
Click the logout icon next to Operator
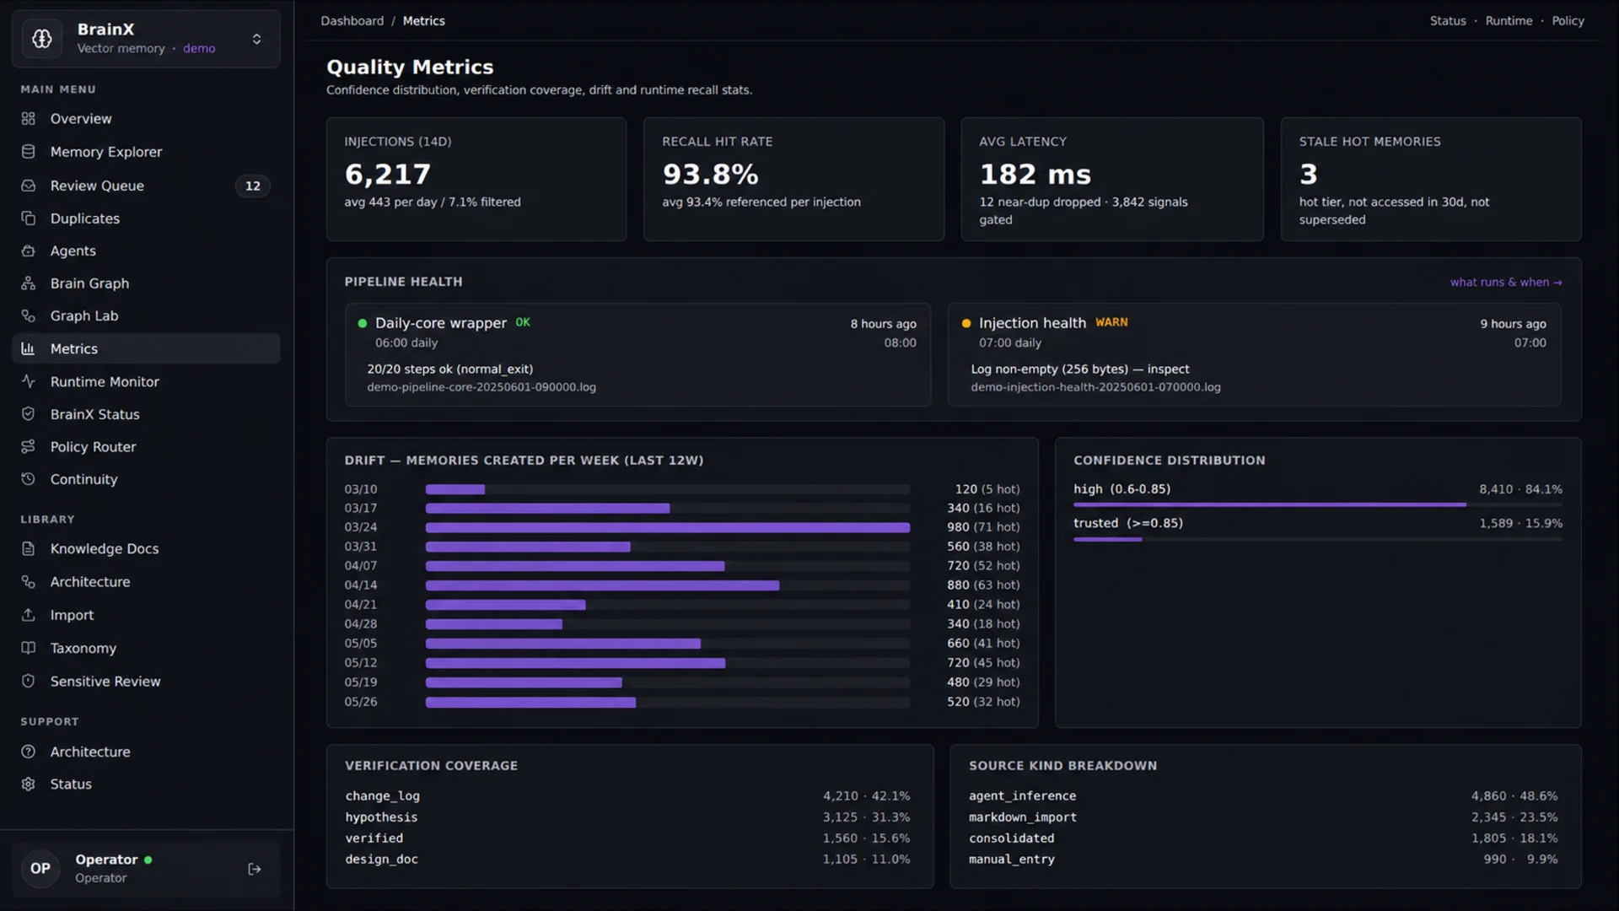click(255, 869)
